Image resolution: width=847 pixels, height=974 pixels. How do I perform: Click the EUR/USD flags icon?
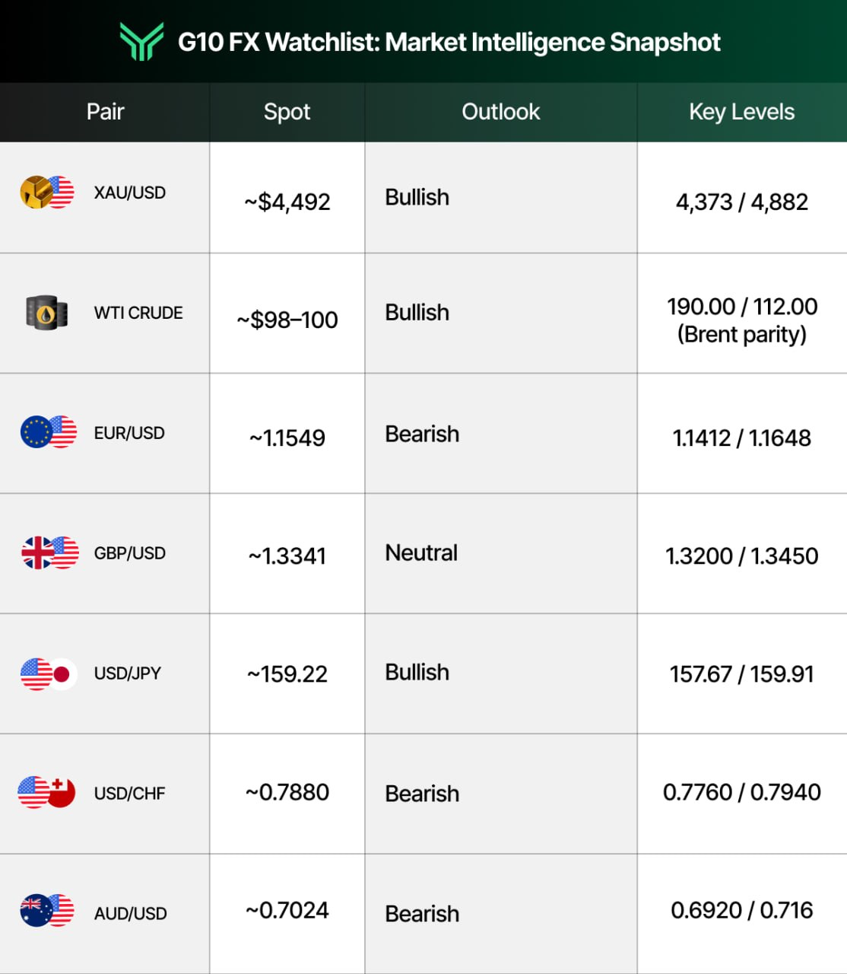(x=49, y=432)
